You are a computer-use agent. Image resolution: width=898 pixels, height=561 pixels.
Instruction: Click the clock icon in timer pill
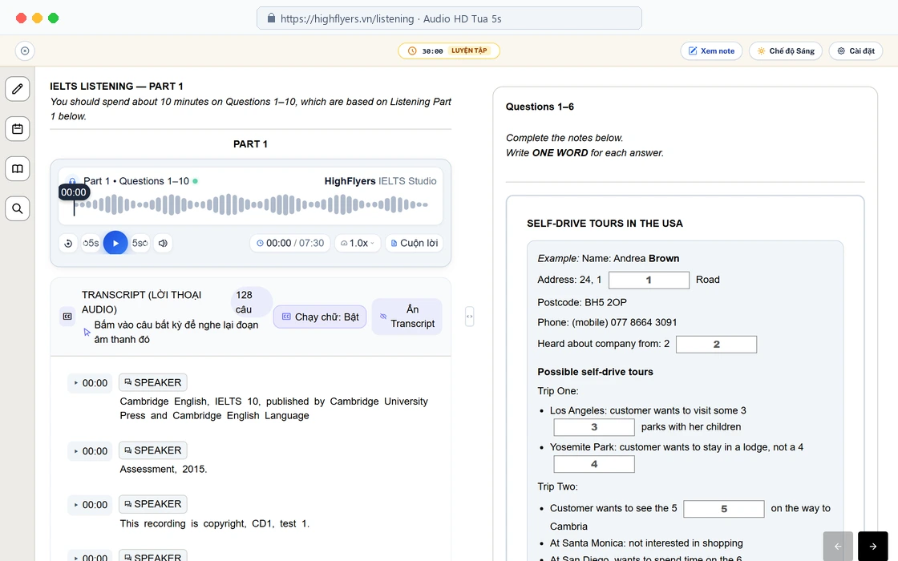click(412, 51)
